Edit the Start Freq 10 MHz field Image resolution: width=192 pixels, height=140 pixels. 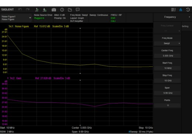(167, 68)
